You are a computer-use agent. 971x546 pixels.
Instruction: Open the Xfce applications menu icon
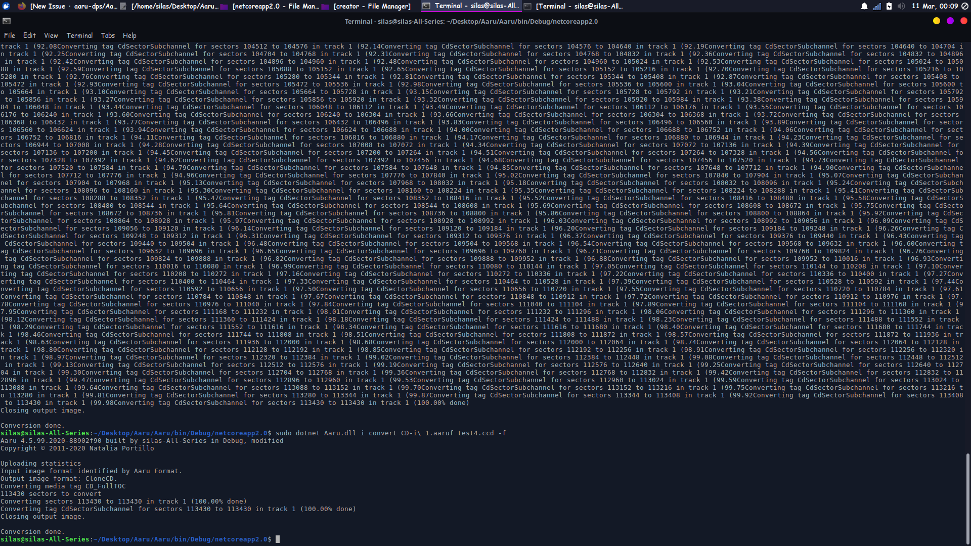coord(7,6)
